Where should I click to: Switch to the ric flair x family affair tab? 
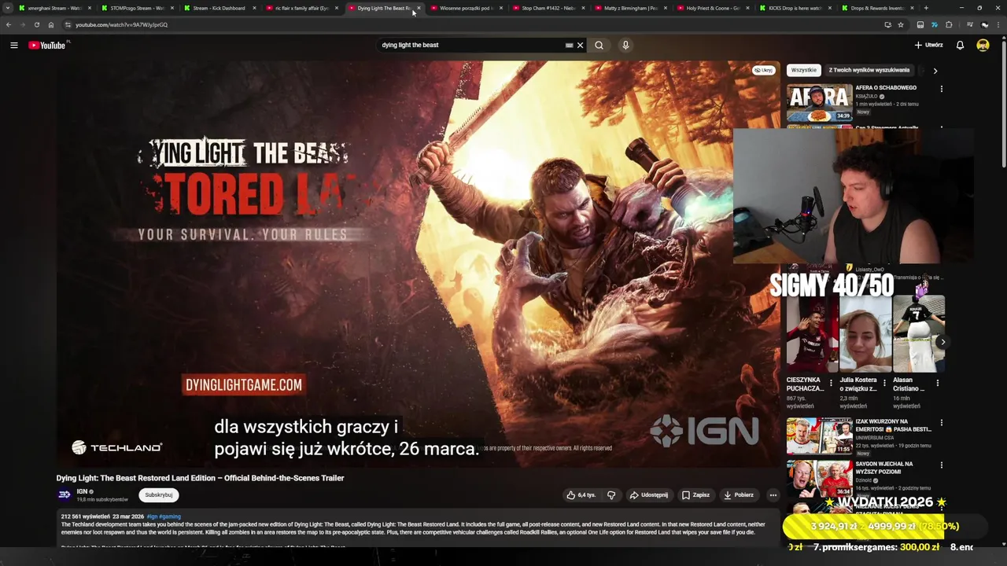[302, 8]
